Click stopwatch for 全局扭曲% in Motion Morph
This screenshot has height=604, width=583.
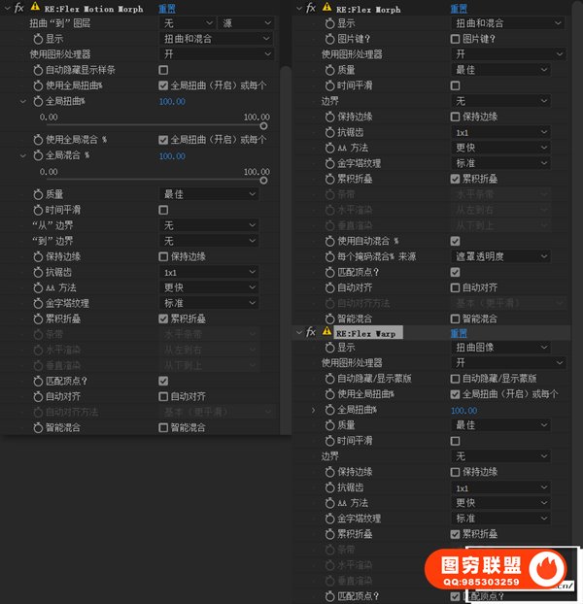coord(37,101)
